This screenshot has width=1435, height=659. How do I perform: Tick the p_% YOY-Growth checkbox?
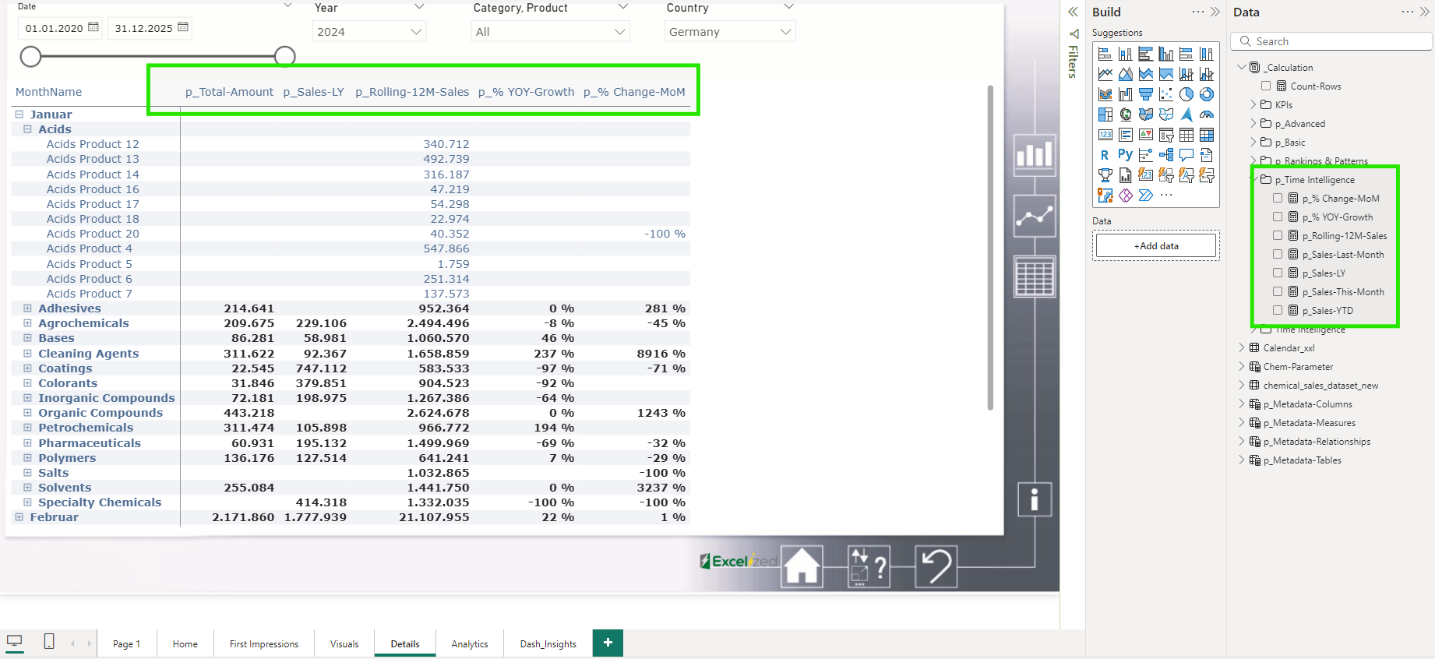point(1278,217)
